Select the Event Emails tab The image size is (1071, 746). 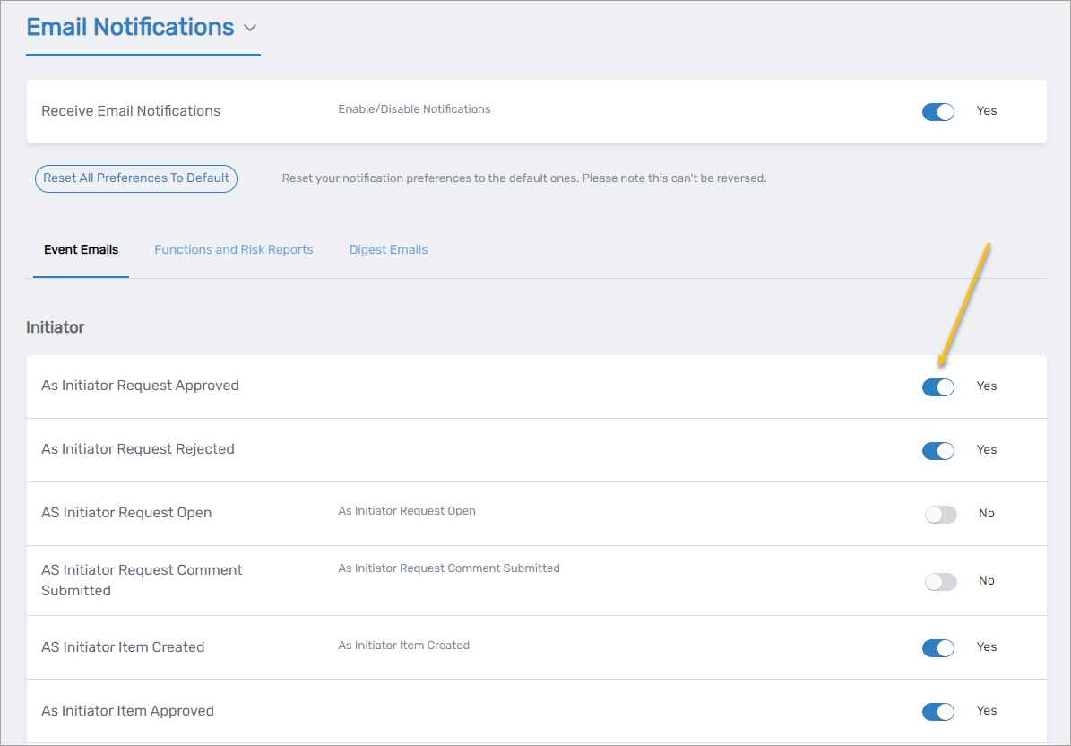81,250
